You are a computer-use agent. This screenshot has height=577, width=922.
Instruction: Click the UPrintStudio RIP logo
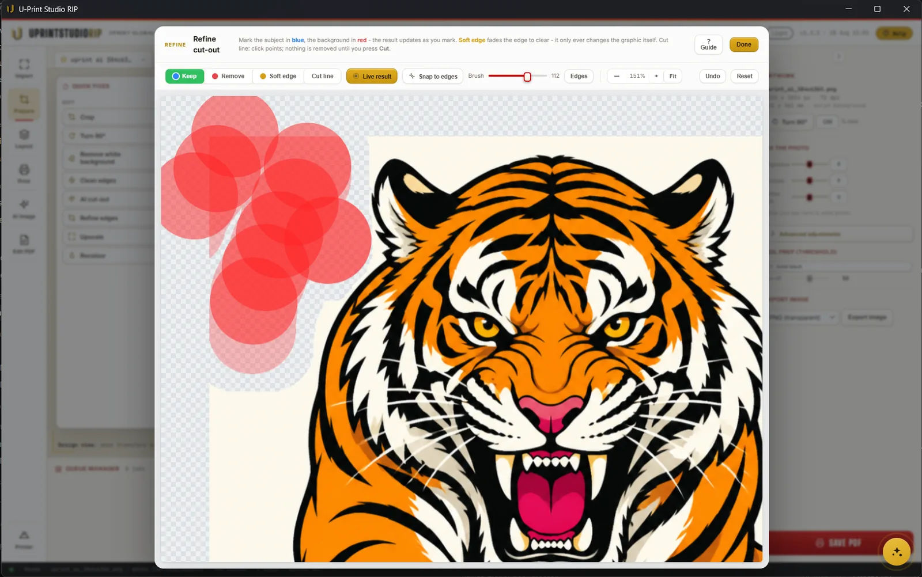pos(57,33)
